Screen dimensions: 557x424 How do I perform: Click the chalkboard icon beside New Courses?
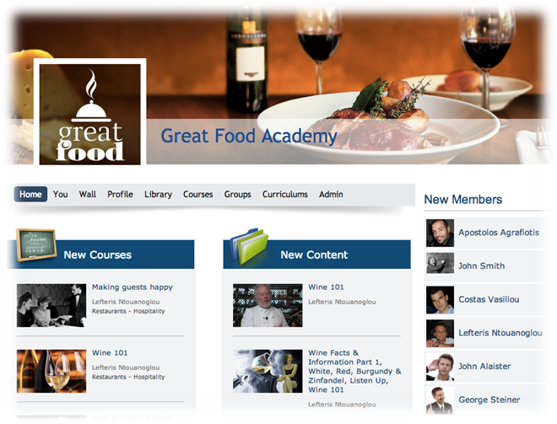click(36, 244)
